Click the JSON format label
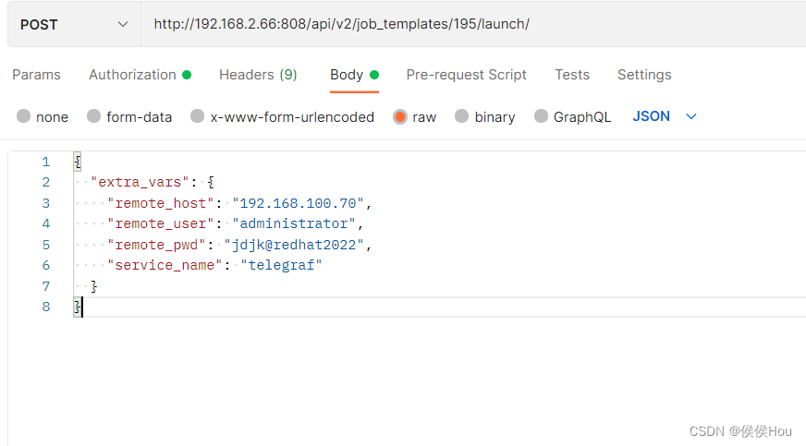Image resolution: width=806 pixels, height=446 pixels. click(652, 116)
